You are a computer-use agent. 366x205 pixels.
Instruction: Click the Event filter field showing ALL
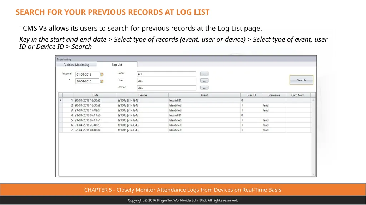point(166,74)
